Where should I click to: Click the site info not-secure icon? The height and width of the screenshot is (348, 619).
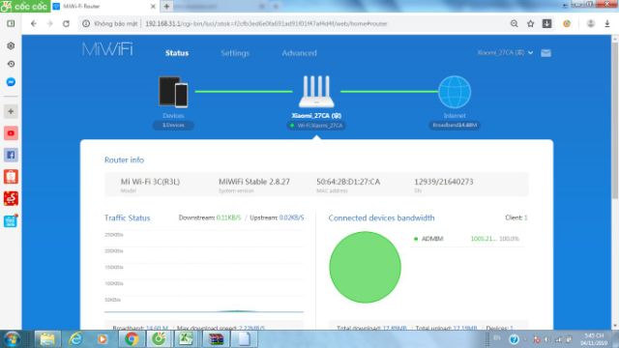(x=86, y=23)
